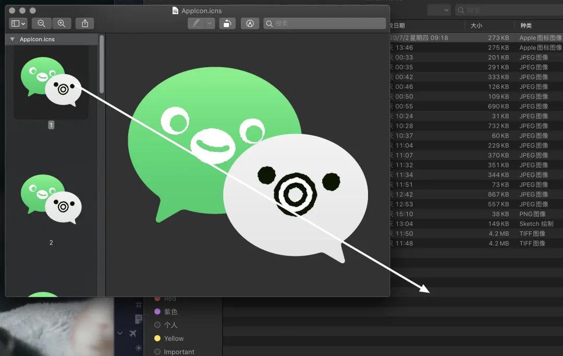
Task: Select the Finder row at 00:46
Action: [476, 87]
